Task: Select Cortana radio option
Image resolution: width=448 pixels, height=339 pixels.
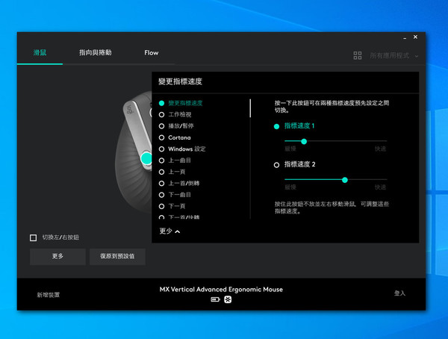Action: [161, 137]
